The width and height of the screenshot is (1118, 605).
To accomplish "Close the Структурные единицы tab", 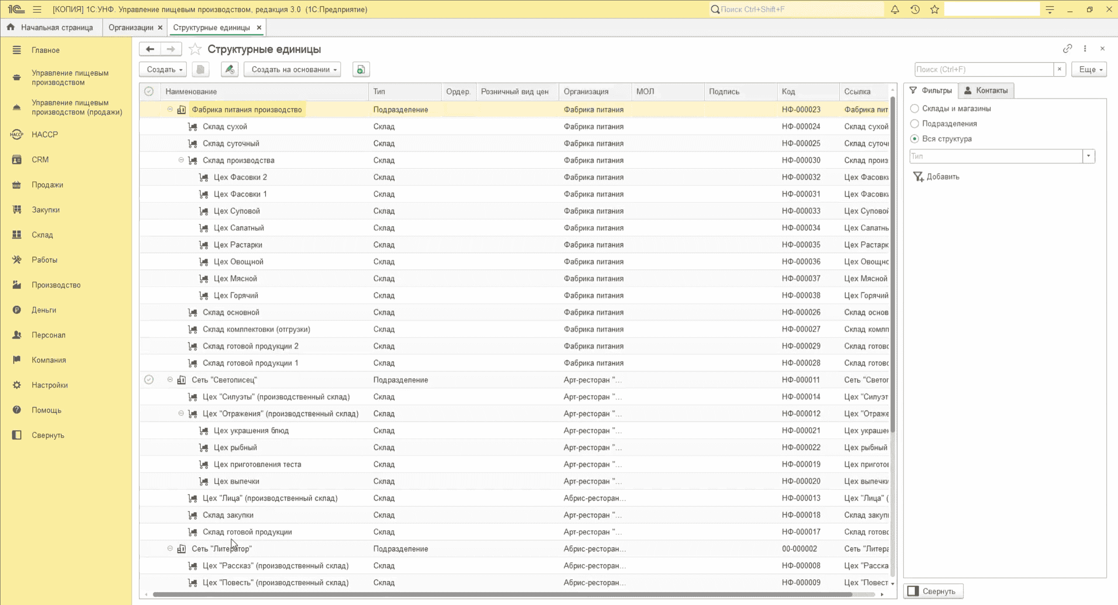I will (x=259, y=28).
